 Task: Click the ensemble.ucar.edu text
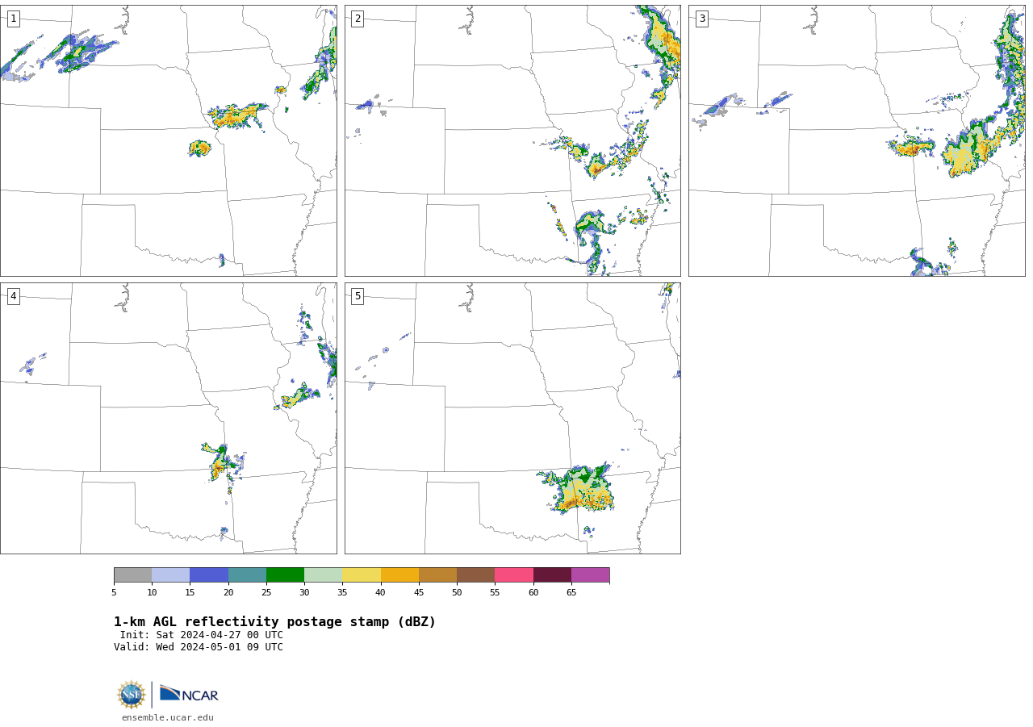click(x=168, y=718)
